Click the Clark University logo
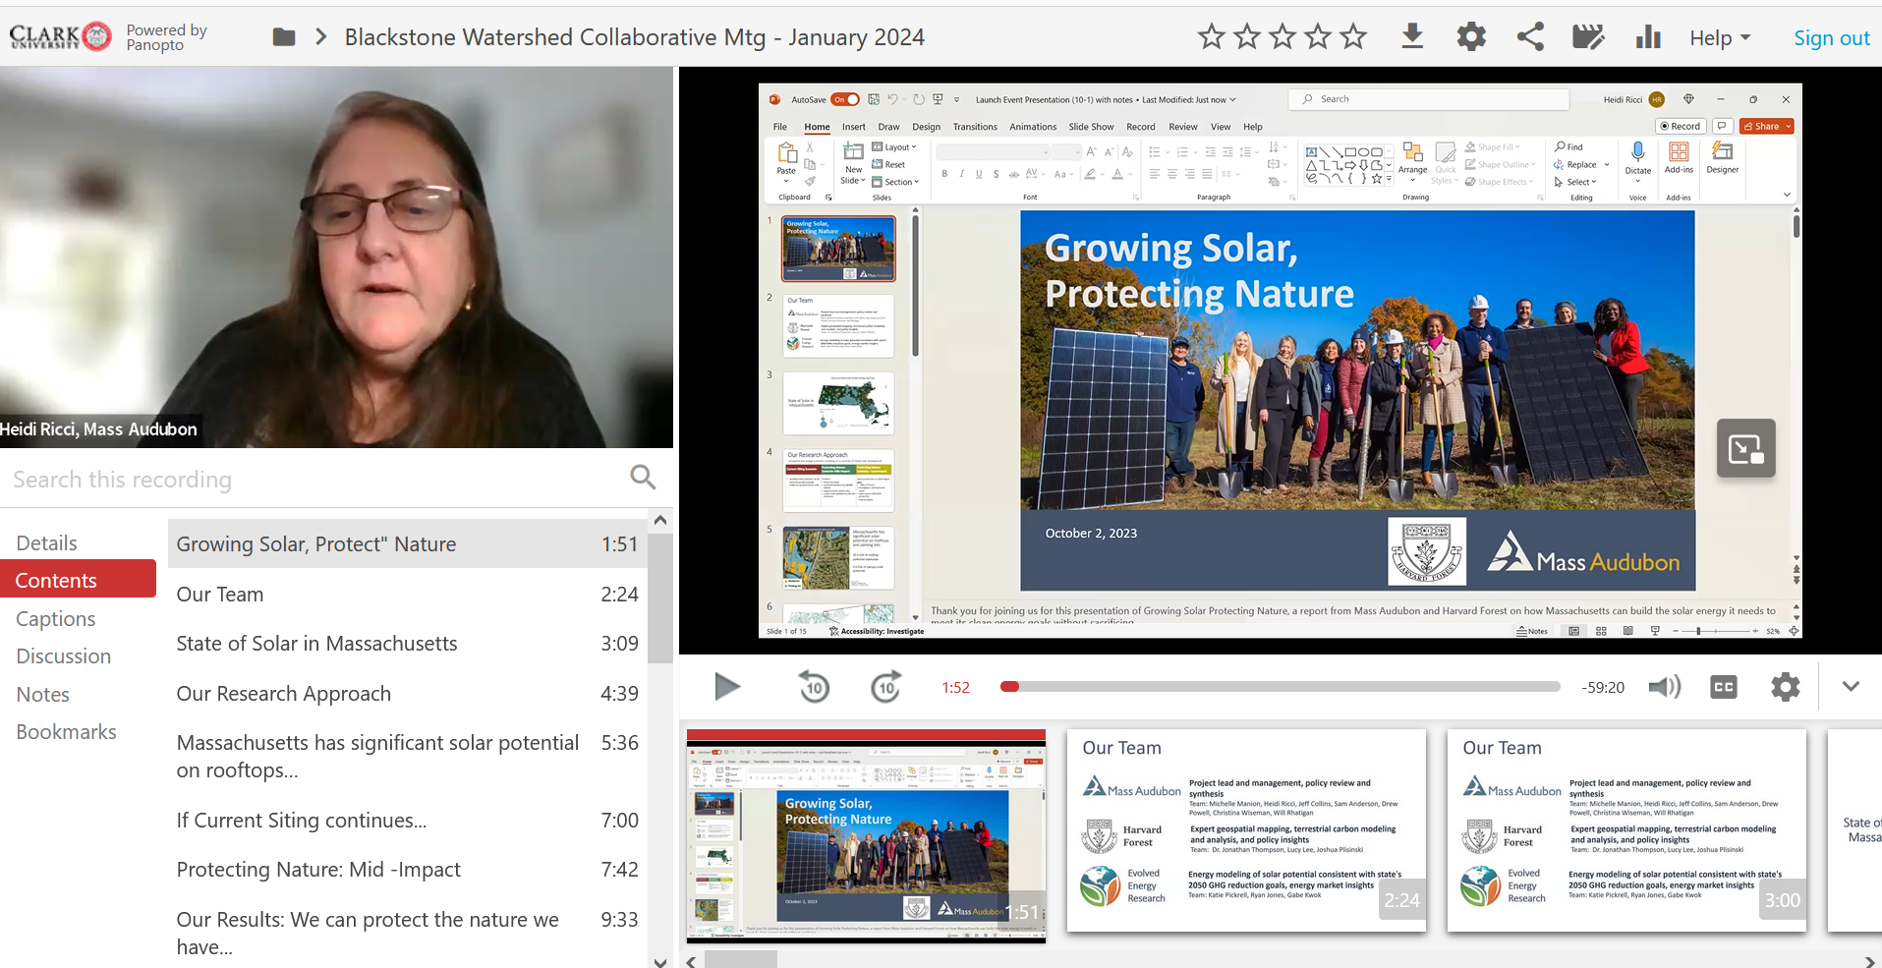The height and width of the screenshot is (968, 1882). [61, 37]
